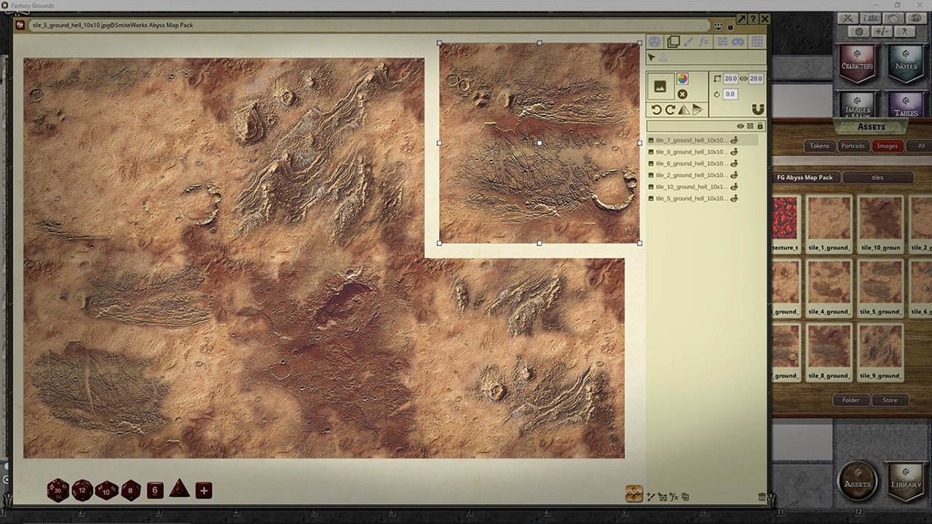
Task: Select tile_9_ground_hell layer in list
Action: [x=691, y=152]
